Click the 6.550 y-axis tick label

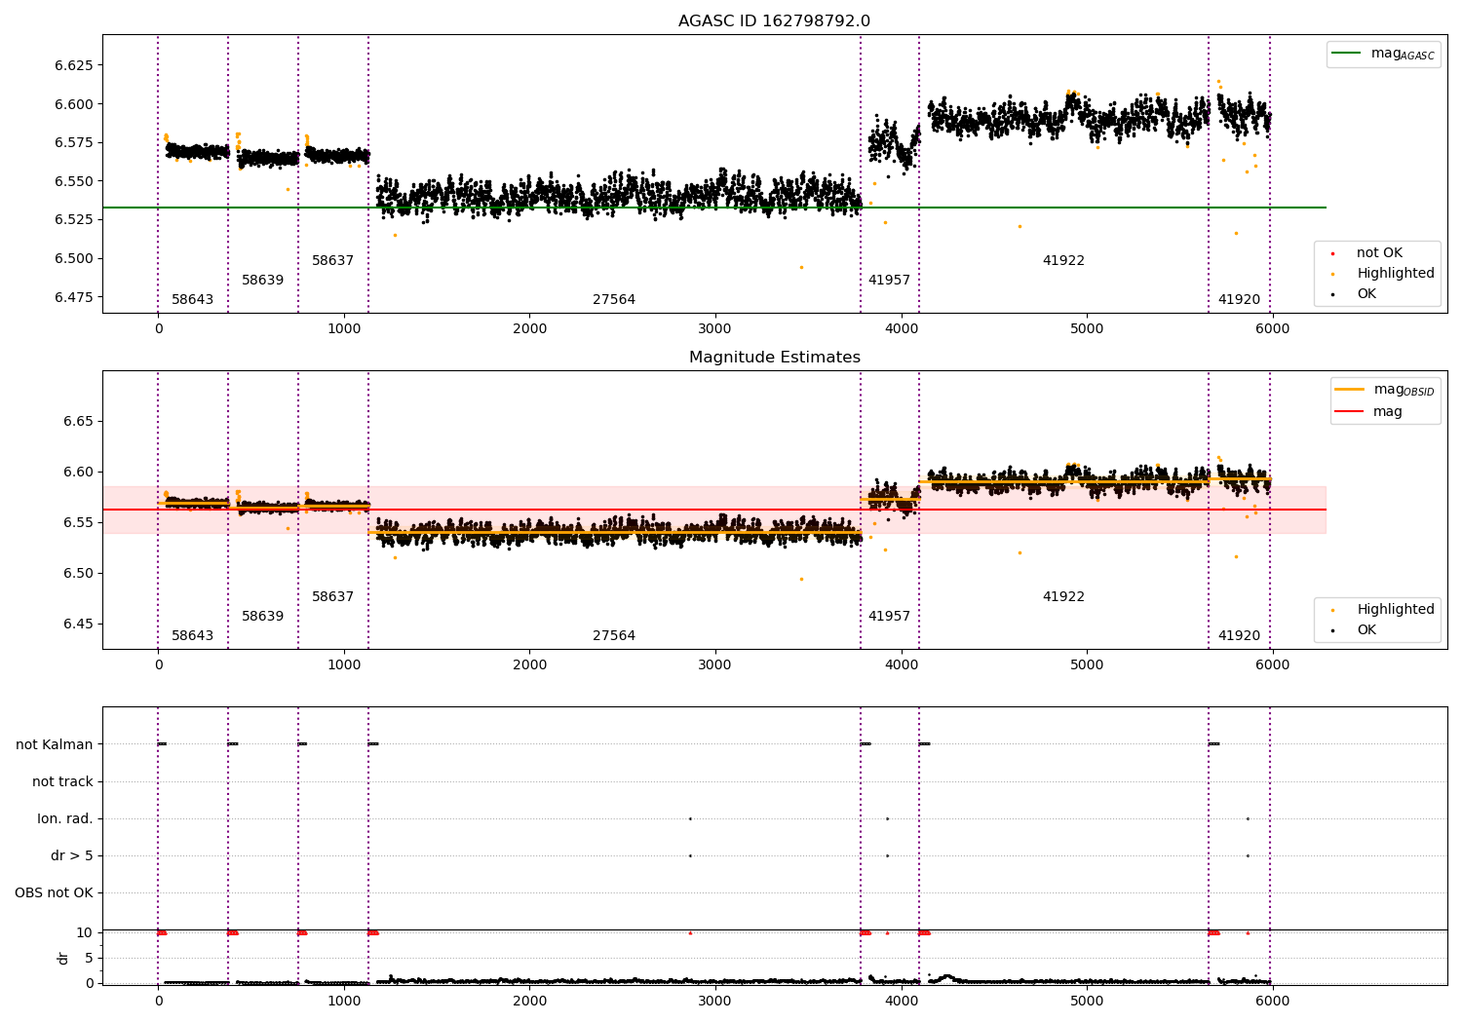tap(74, 181)
